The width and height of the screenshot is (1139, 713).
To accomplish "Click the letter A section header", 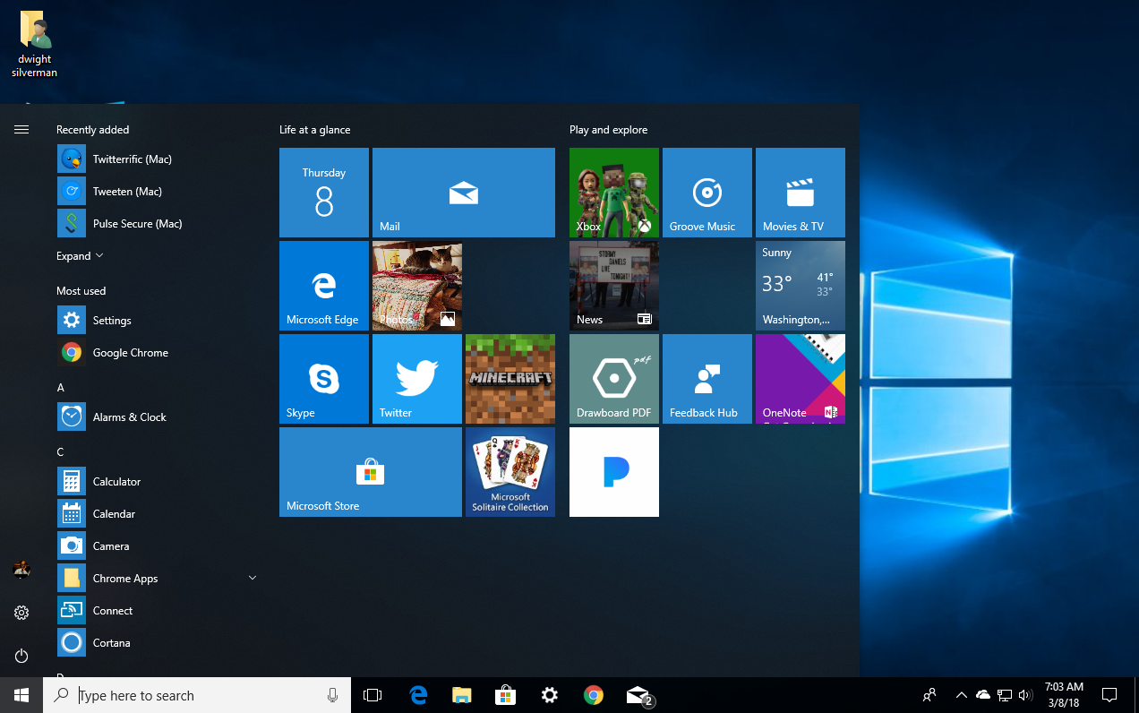I will [61, 388].
